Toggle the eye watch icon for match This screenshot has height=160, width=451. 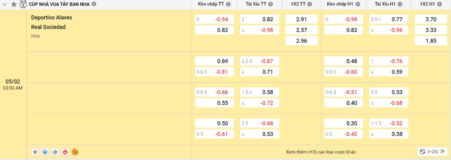(x=55, y=152)
